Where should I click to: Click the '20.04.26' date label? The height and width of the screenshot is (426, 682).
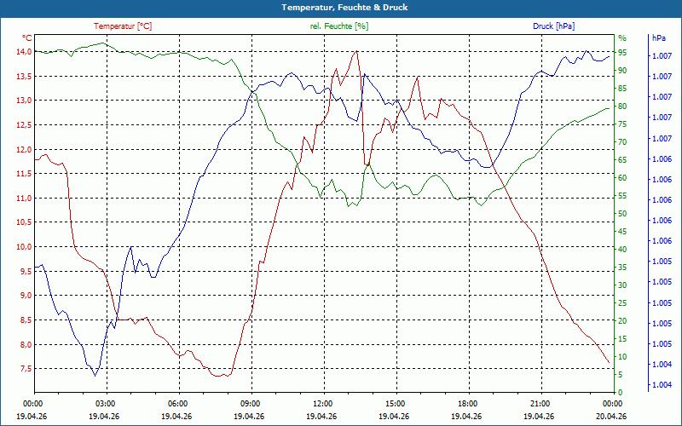coord(611,416)
